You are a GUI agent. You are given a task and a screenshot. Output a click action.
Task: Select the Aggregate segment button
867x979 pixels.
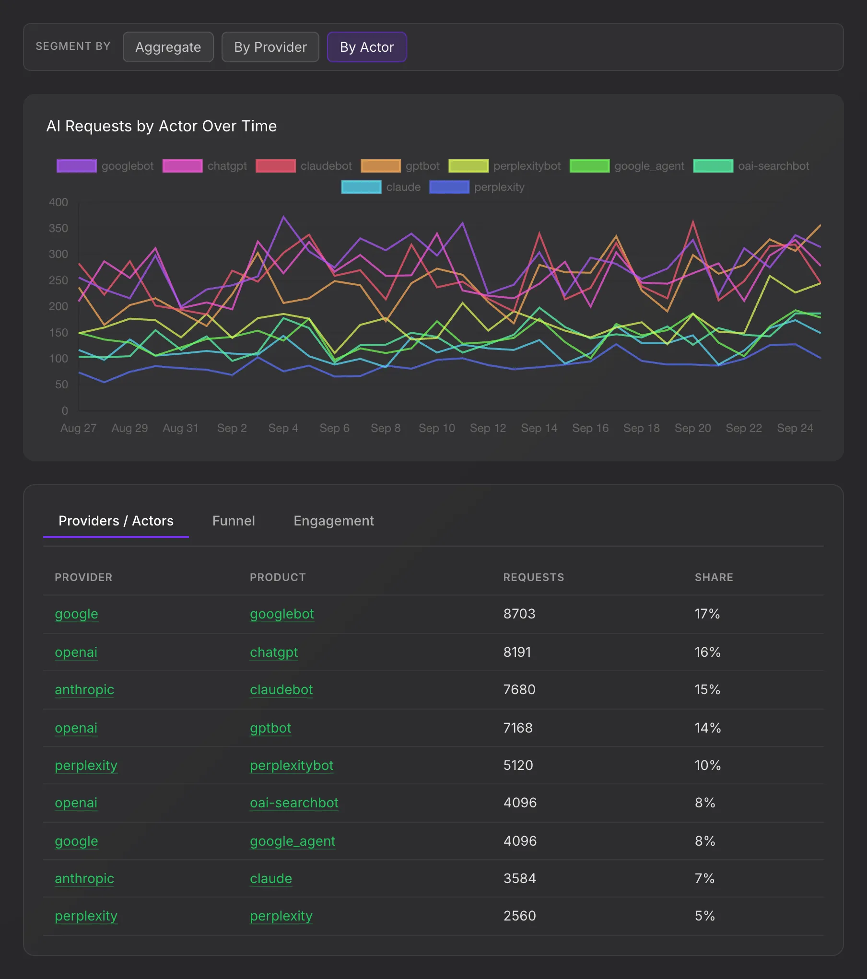[x=168, y=47]
